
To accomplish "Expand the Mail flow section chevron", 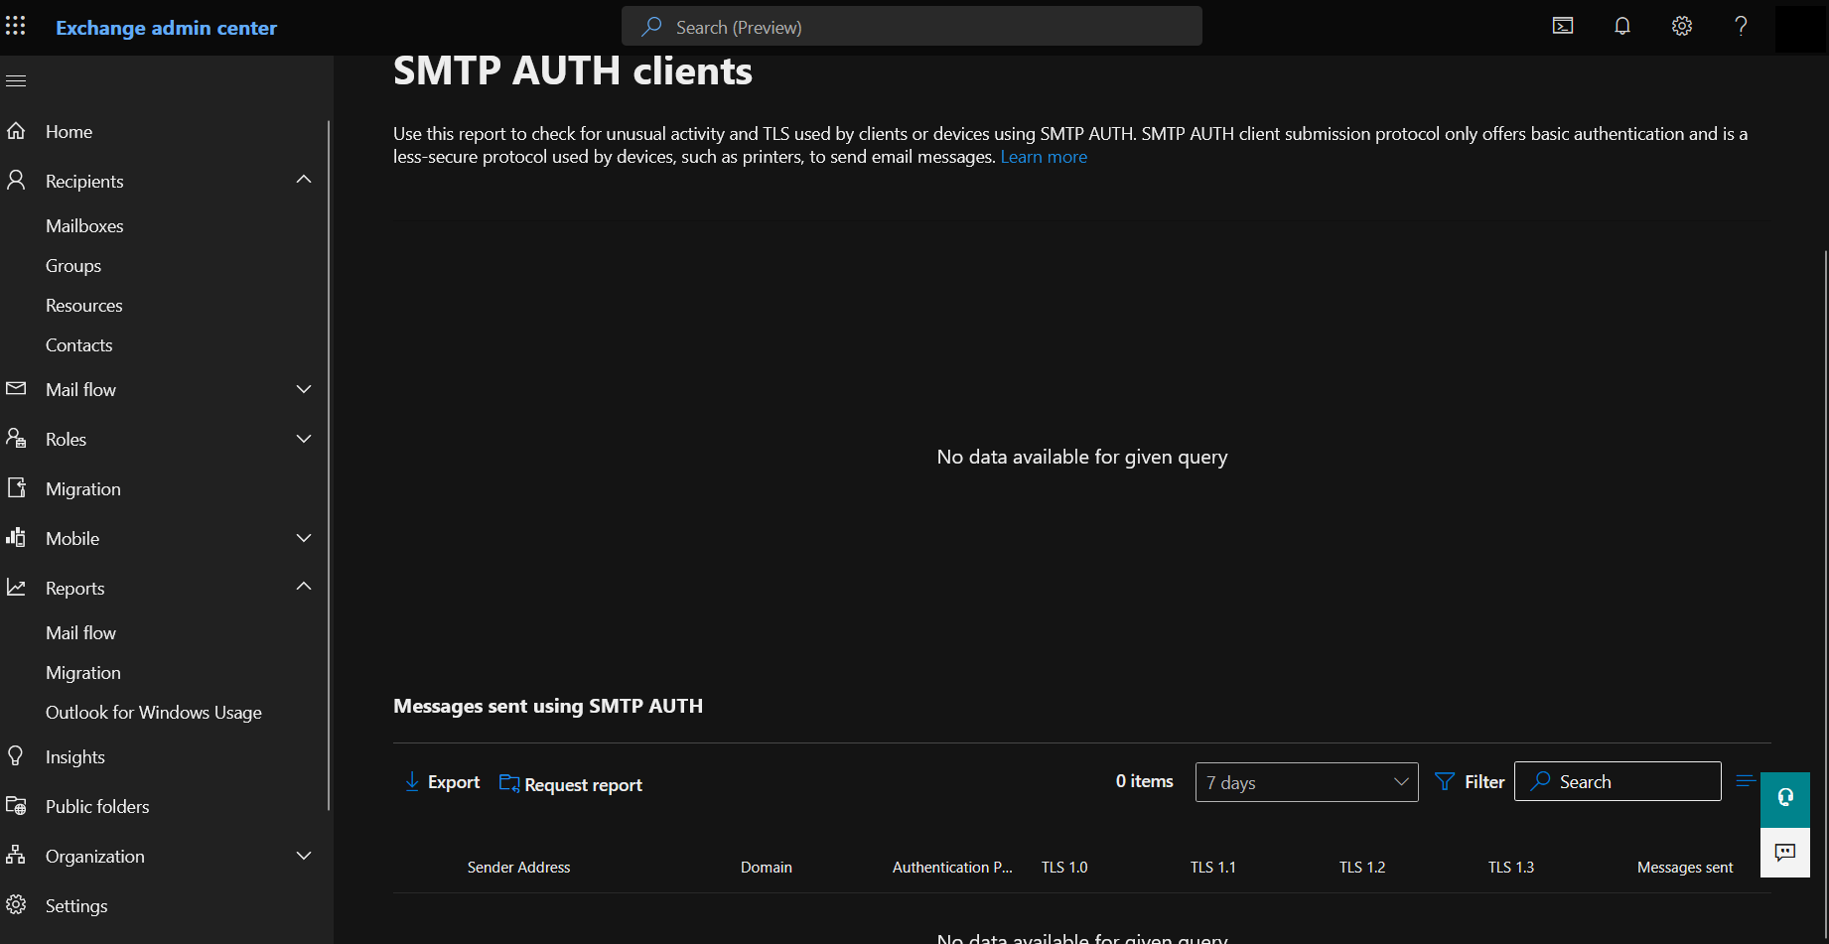I will click(304, 389).
